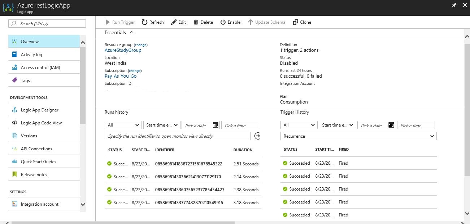Screen dimensions: 470x224
Task: Click the API Connections icon
Action: coord(14,149)
